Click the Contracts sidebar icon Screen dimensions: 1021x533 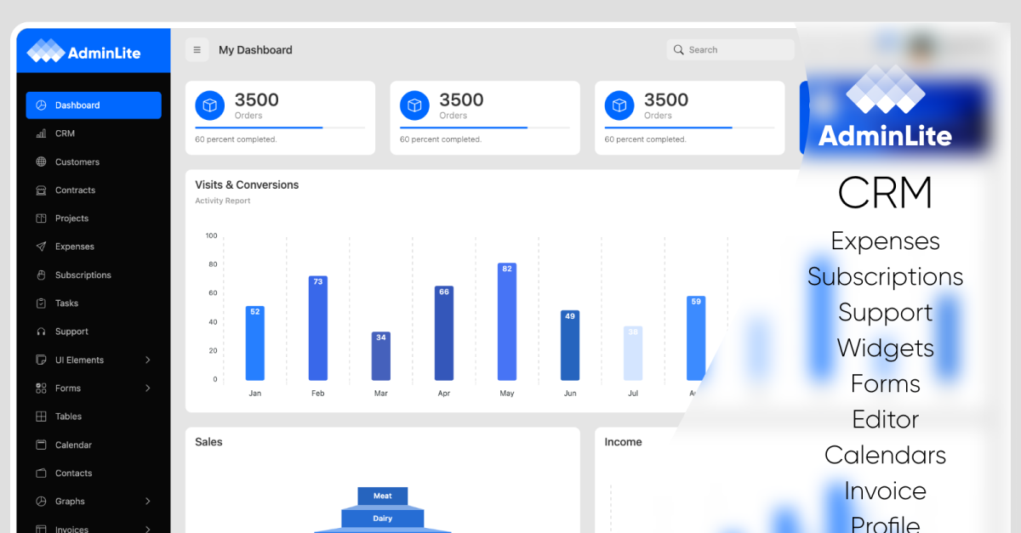42,190
